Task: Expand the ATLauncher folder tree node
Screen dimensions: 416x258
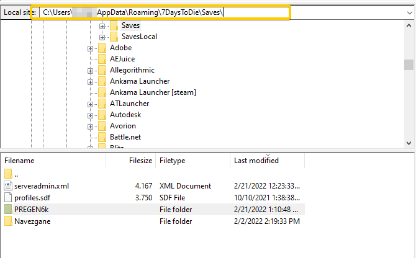Action: [90, 104]
